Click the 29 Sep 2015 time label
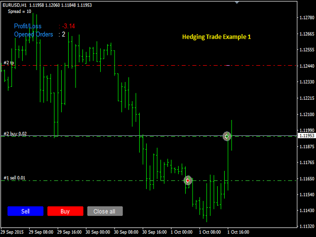The width and height of the screenshot is (316, 237). 12,232
